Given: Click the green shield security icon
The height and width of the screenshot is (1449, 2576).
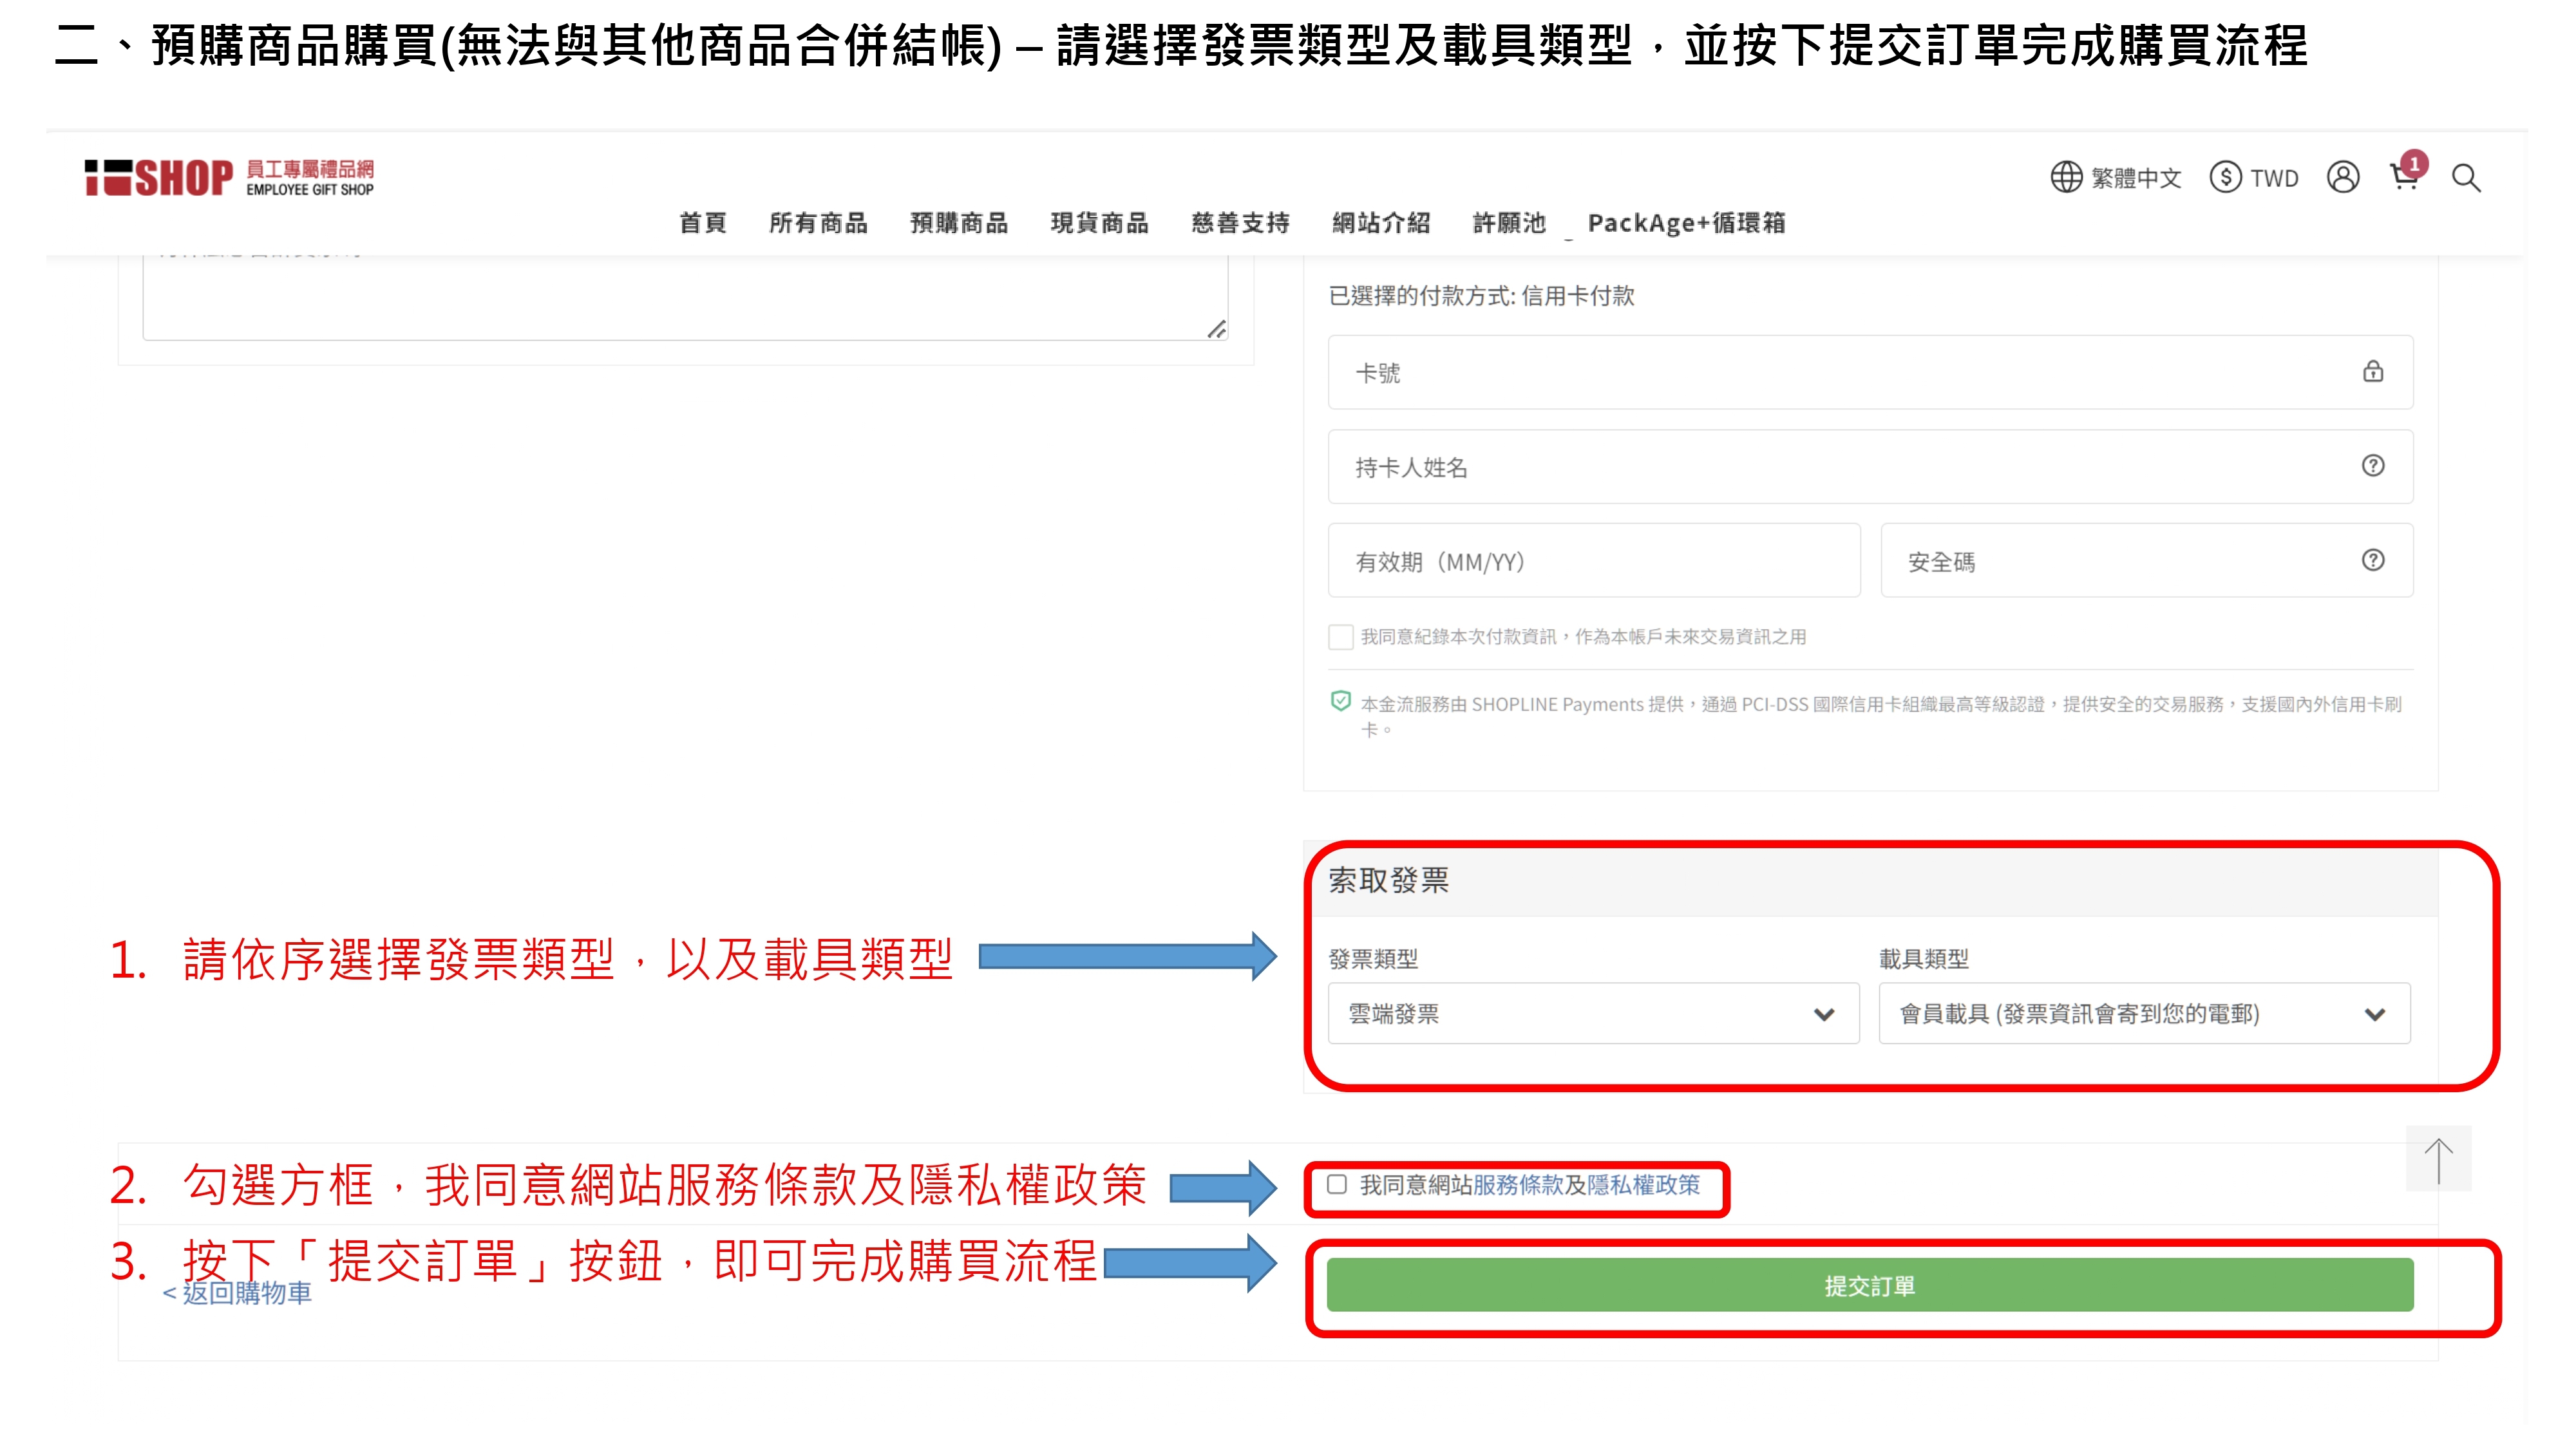Looking at the screenshot, I should tap(1341, 701).
